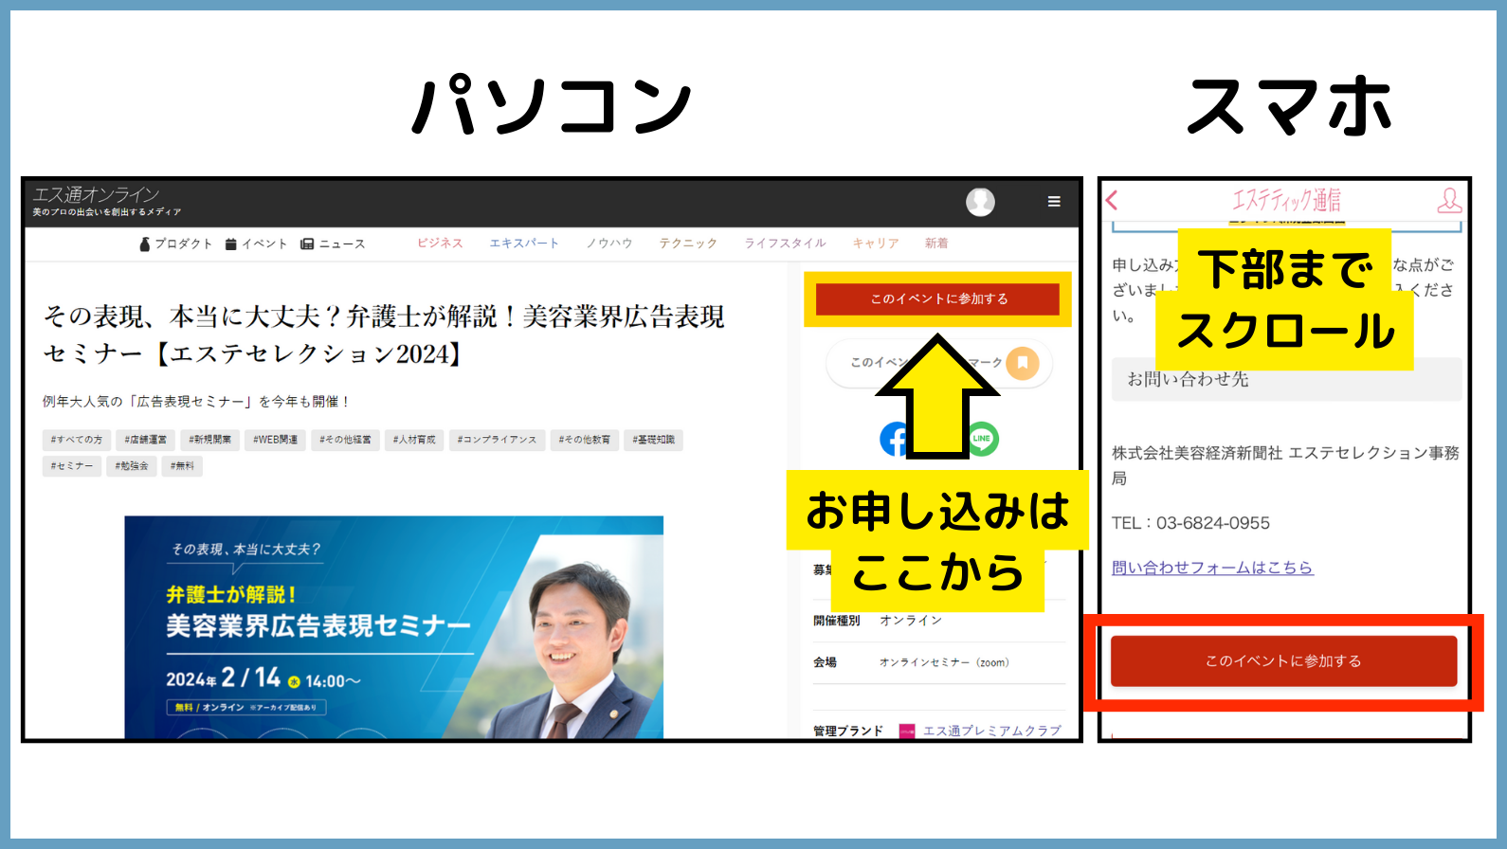Viewport: 1507px width, 849px height.
Task: Click the orange bookmark icon
Action: coord(1023,363)
